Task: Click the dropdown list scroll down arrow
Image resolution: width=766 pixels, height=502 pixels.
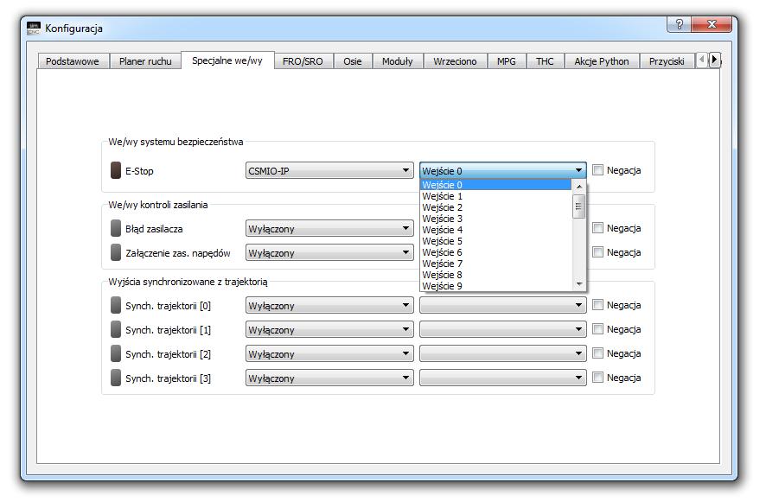Action: (579, 284)
